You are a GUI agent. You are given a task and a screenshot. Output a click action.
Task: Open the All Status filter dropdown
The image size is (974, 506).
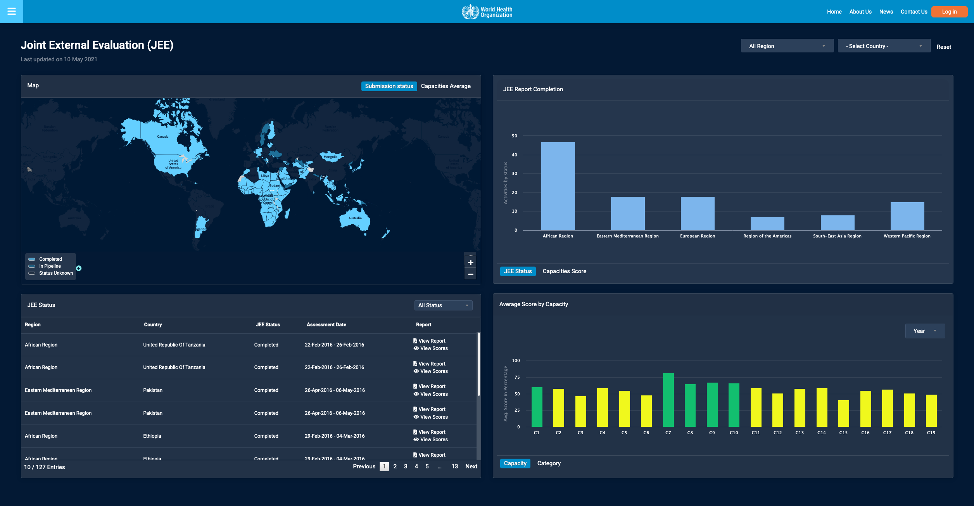(443, 305)
